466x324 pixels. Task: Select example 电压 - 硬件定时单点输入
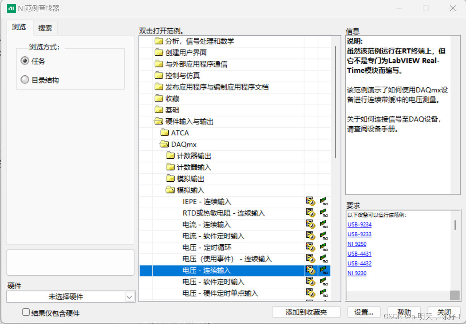[220, 293]
